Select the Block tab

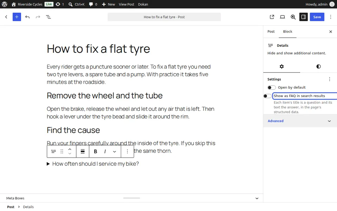click(288, 32)
